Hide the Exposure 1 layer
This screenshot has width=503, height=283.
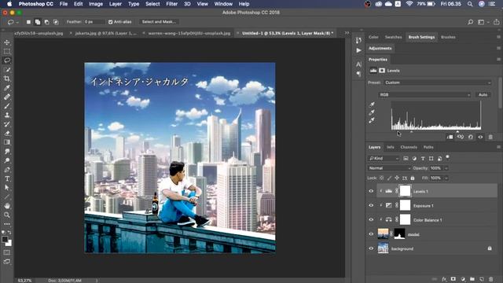coord(371,205)
